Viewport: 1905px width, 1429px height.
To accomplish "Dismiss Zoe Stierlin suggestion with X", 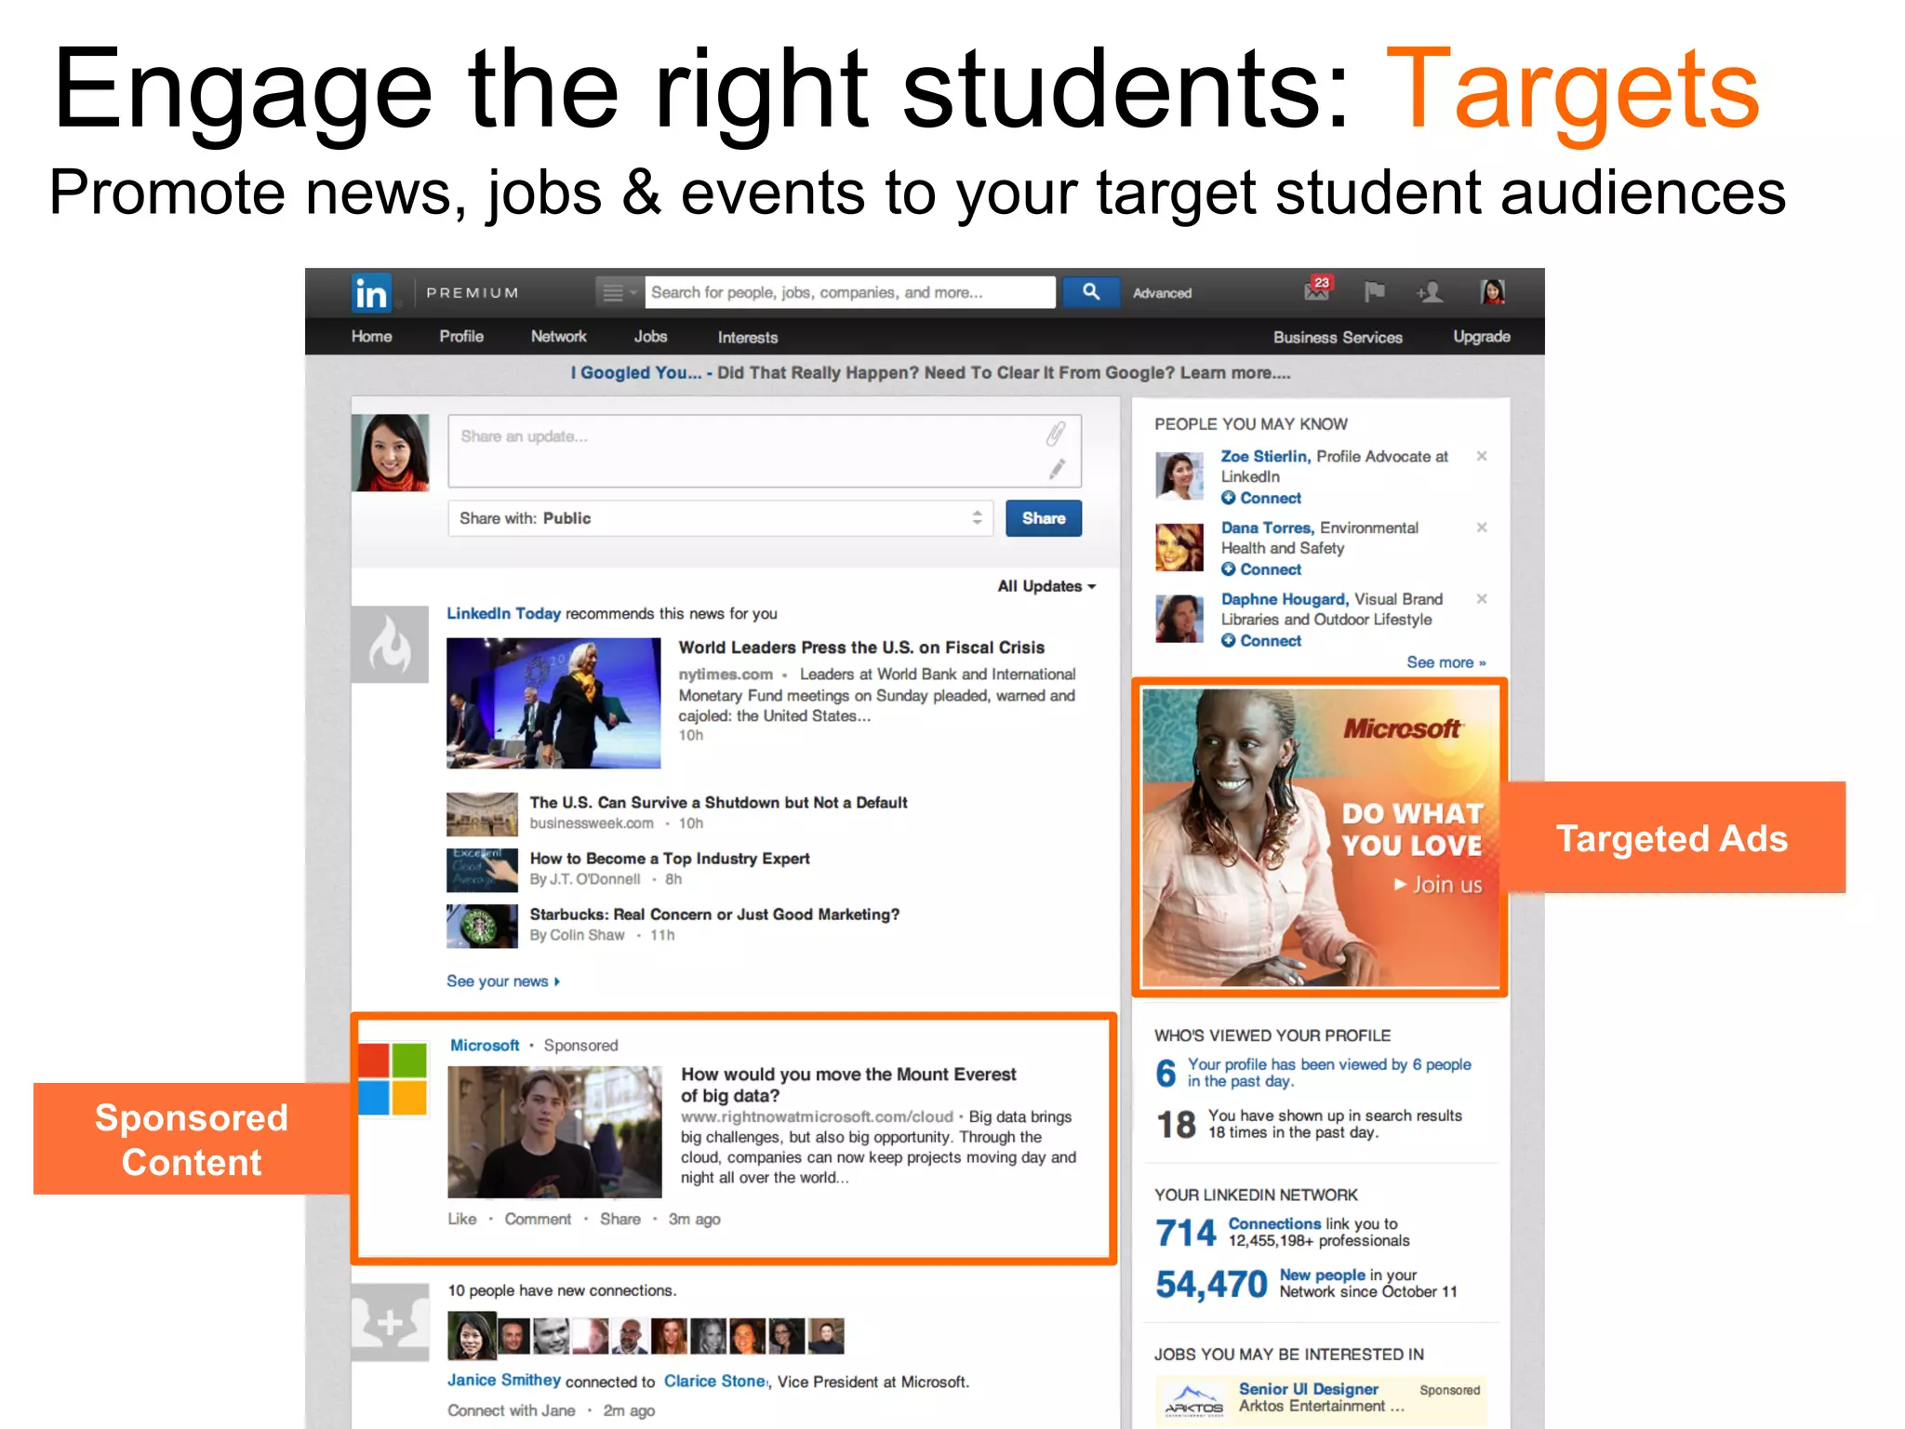I will (x=1482, y=456).
